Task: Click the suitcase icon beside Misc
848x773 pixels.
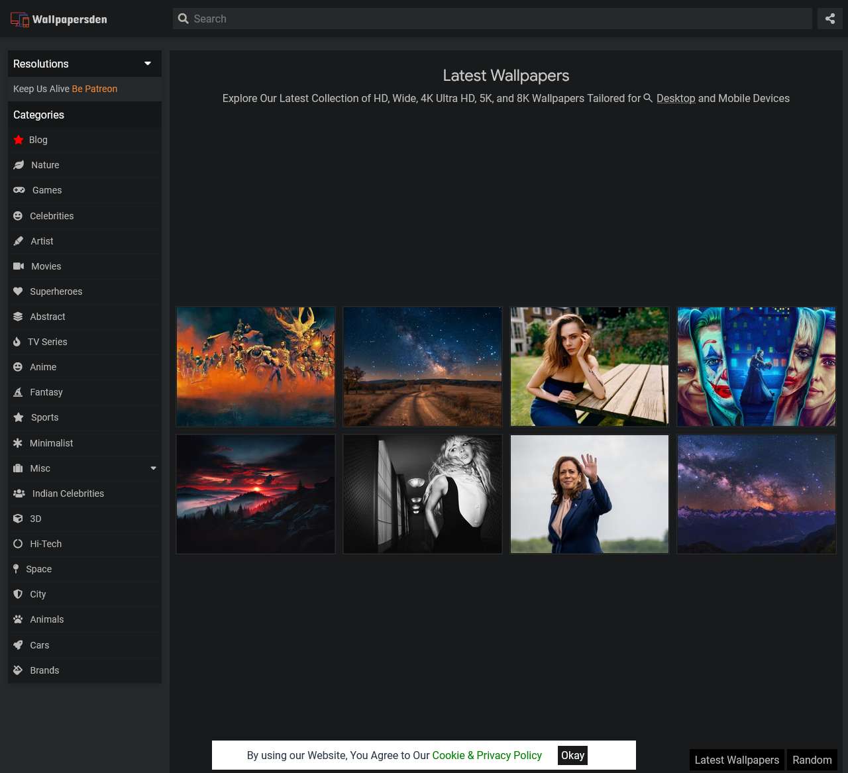Action: (x=18, y=468)
